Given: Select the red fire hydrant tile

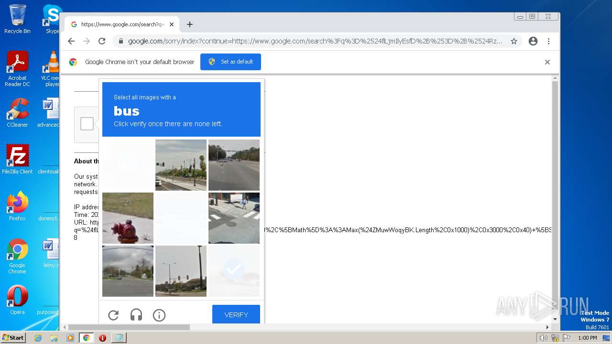Looking at the screenshot, I should (x=128, y=218).
